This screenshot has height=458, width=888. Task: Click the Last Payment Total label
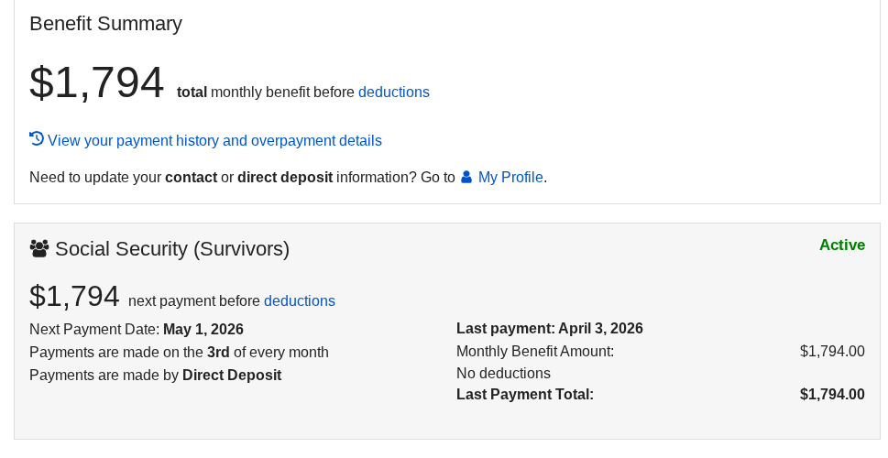[525, 395]
